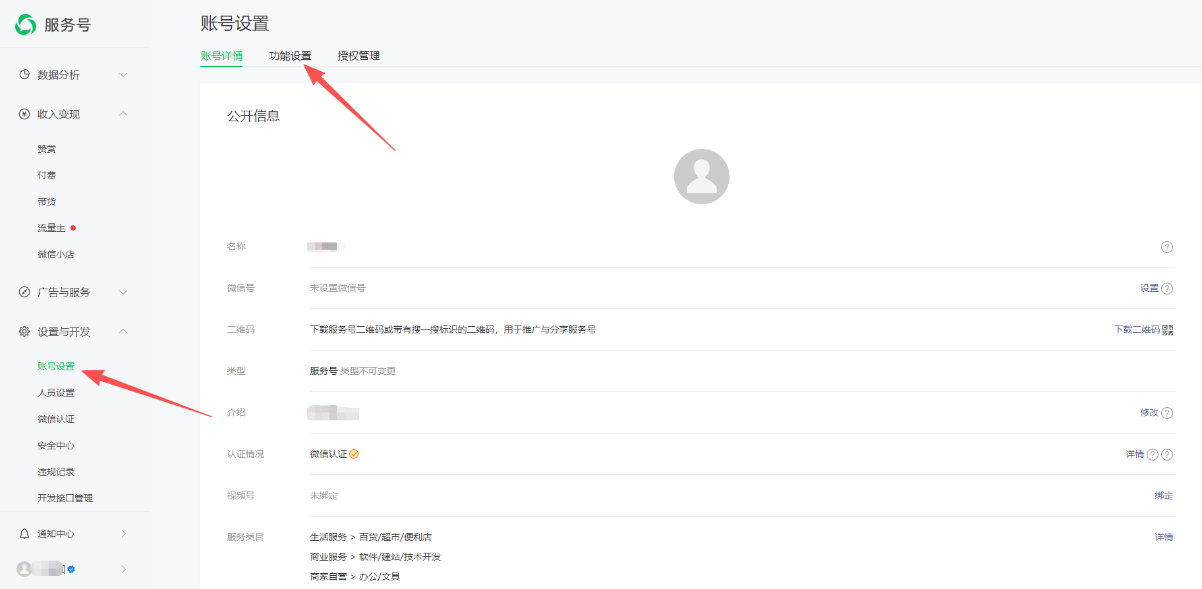
Task: Expand the 数据分析 sidebar section
Action: pyautogui.click(x=123, y=74)
